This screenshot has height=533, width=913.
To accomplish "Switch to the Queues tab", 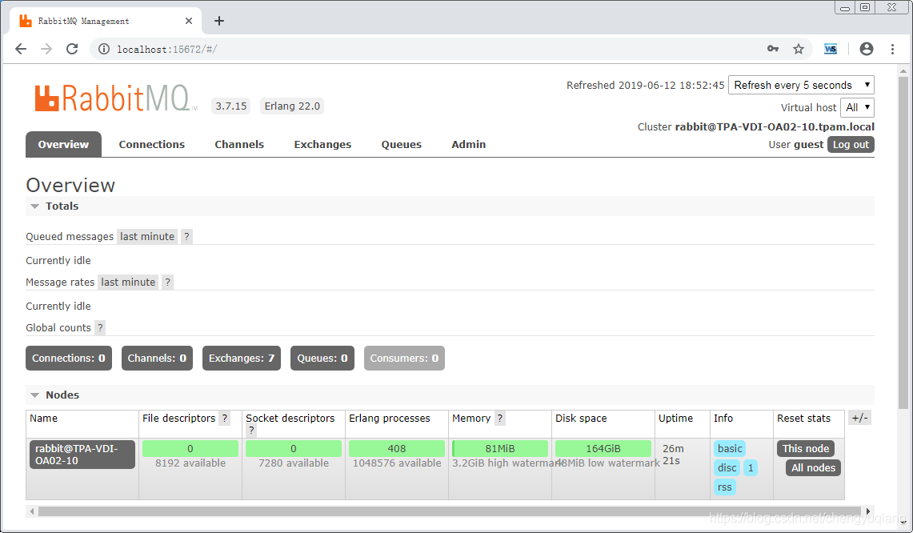I will 401,145.
